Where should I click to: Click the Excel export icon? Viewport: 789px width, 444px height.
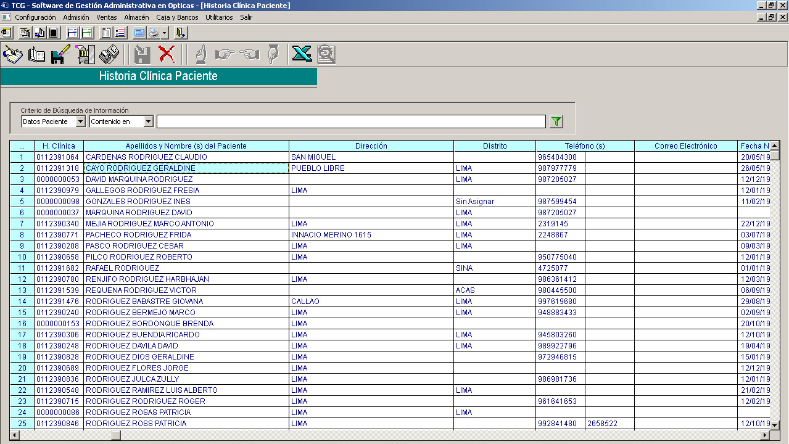pyautogui.click(x=302, y=55)
